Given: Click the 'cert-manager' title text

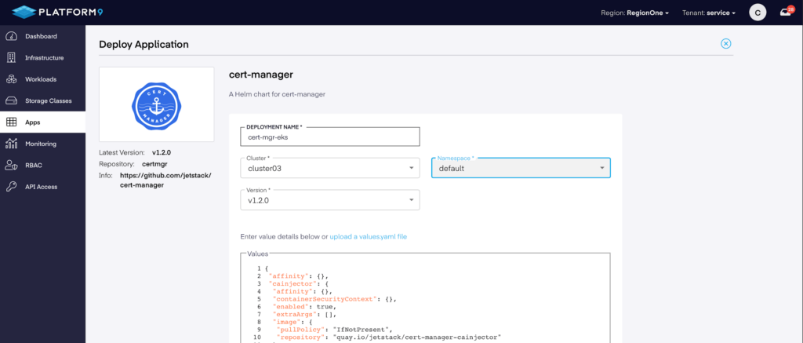Looking at the screenshot, I should (260, 75).
